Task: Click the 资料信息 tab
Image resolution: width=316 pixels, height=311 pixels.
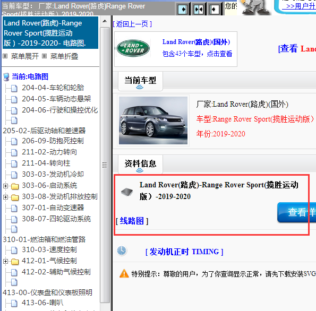Action: coord(140,165)
